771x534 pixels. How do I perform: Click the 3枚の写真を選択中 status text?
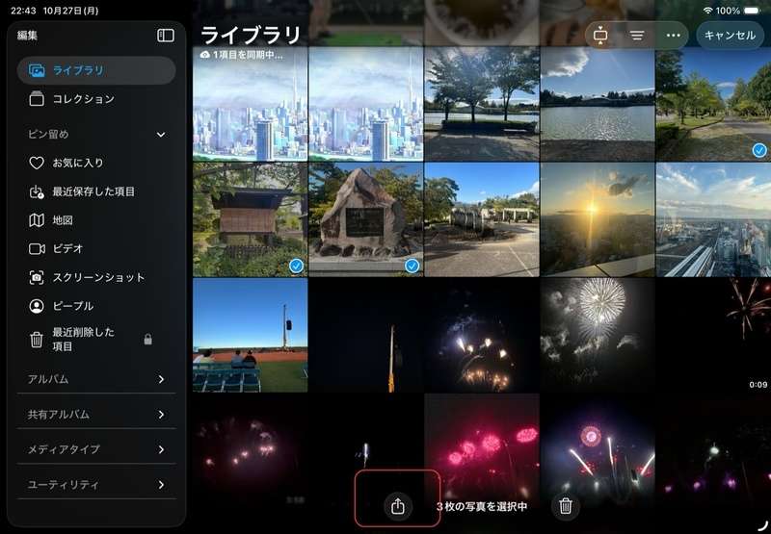(481, 506)
